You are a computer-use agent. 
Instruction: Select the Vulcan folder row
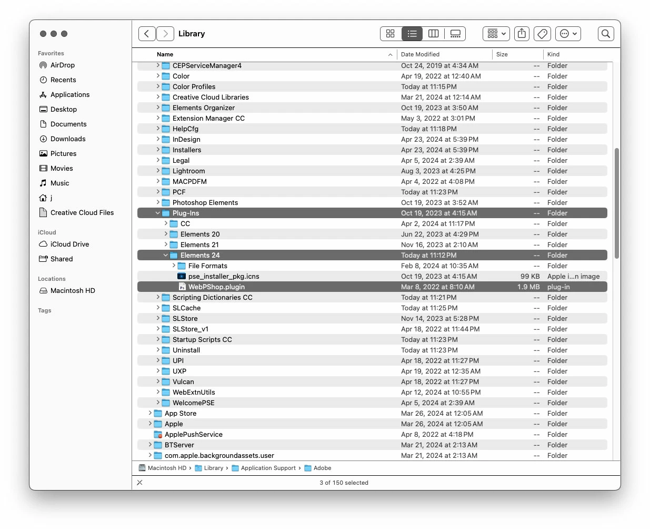point(372,381)
